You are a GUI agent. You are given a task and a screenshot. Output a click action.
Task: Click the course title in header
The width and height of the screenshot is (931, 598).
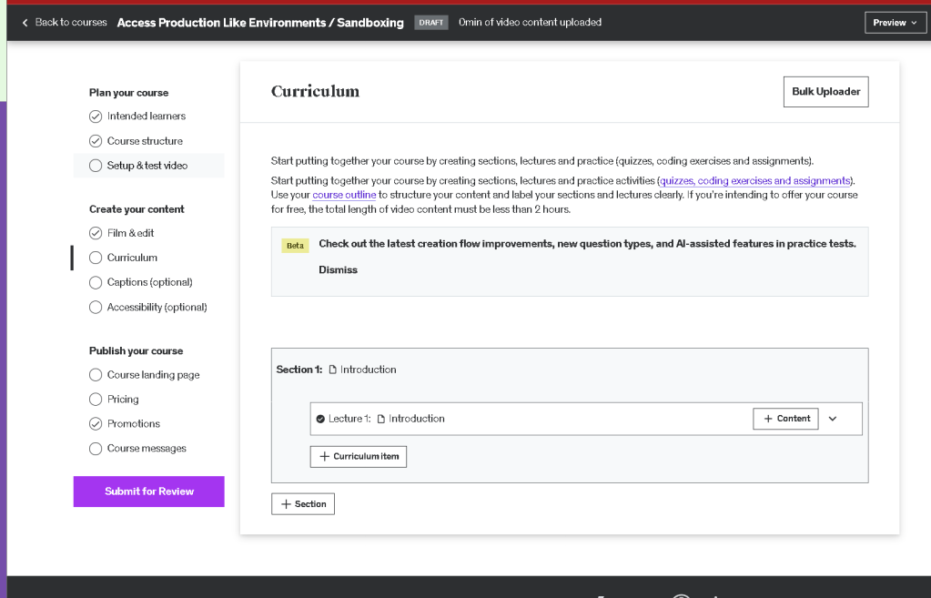pyautogui.click(x=260, y=23)
